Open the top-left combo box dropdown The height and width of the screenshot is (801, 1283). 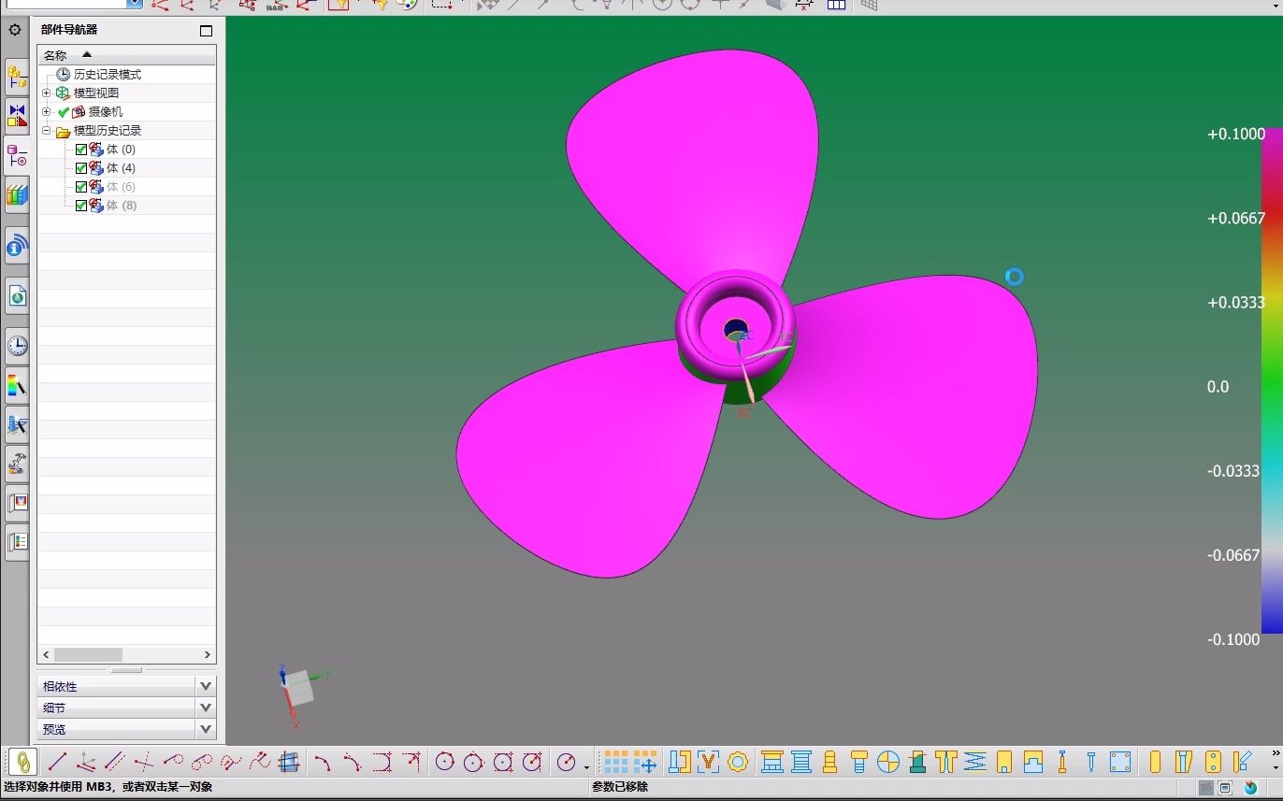click(x=135, y=4)
